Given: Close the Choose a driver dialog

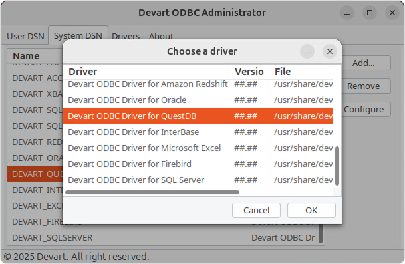Looking at the screenshot, I should point(330,51).
